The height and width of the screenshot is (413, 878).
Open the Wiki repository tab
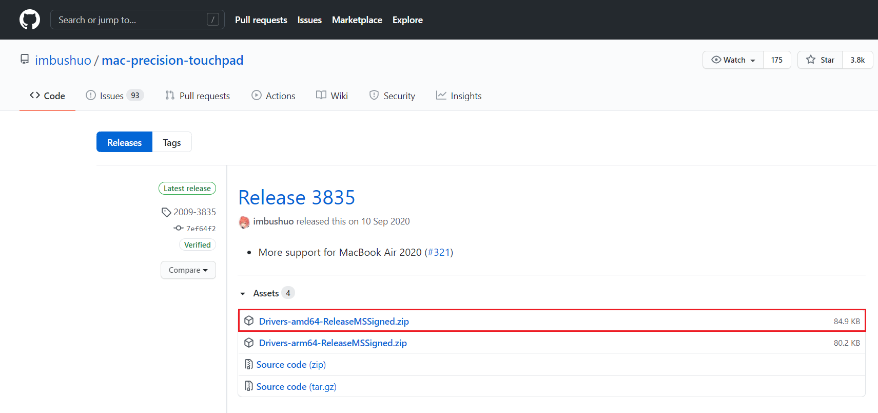tap(332, 96)
